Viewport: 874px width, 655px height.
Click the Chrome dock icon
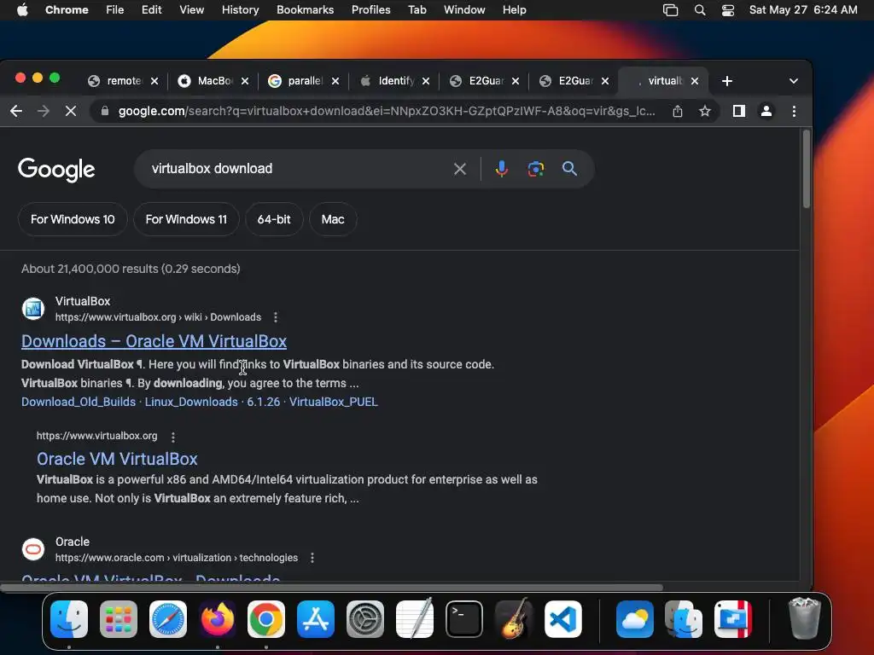266,619
